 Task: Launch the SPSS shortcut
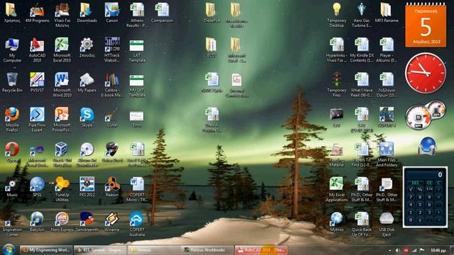pyautogui.click(x=37, y=187)
